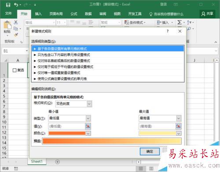The height and width of the screenshot is (172, 220).
Task: Select rule 仅对排名靠前或靠后的数值设置格式
Action: pos(108,61)
